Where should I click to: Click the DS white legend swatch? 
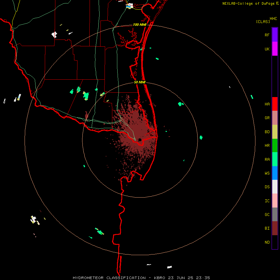(x=275, y=187)
